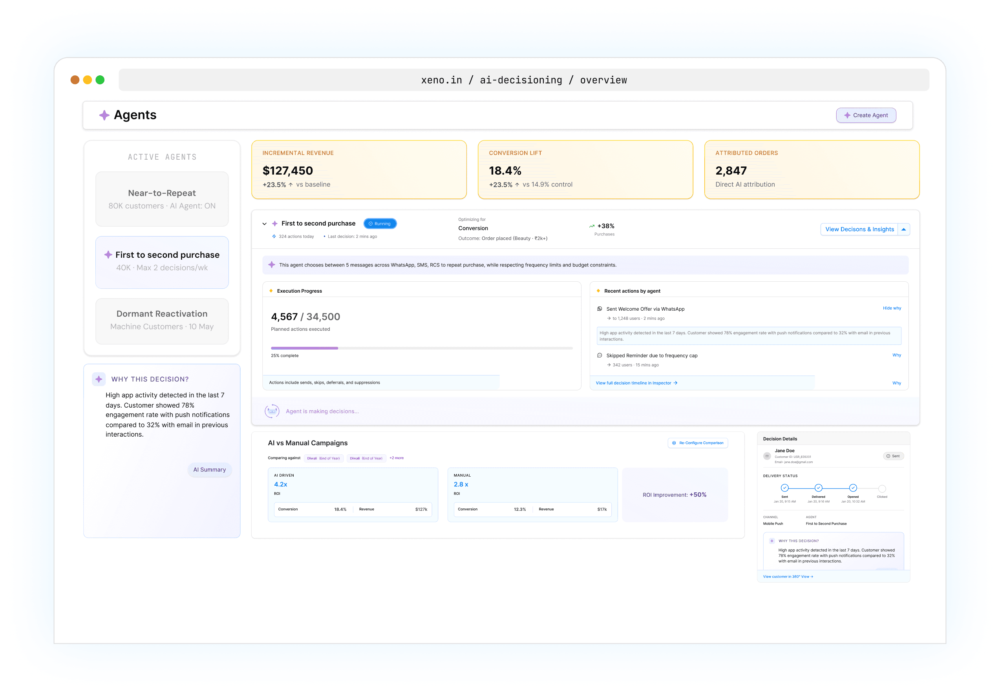Click the execution progress bar
Viewport: 1000px width, 694px height.
(421, 348)
